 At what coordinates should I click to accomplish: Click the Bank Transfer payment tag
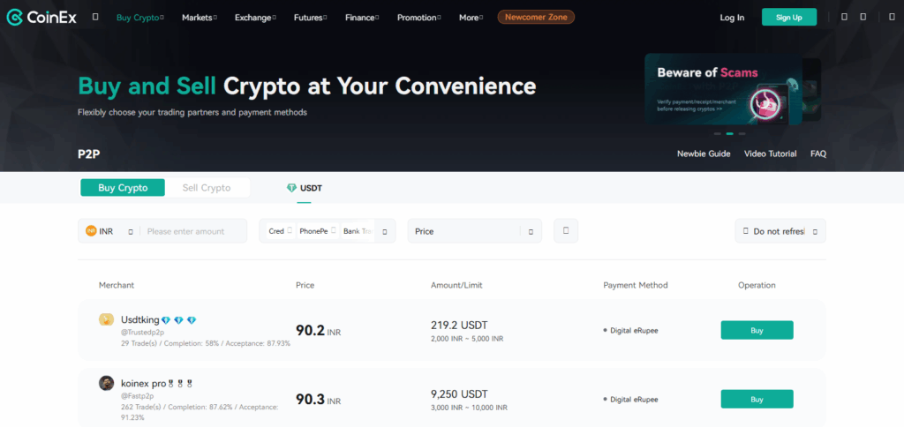(x=358, y=231)
